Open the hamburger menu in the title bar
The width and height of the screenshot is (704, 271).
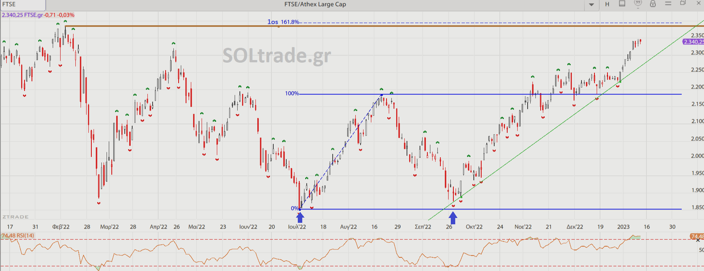click(x=668, y=4)
